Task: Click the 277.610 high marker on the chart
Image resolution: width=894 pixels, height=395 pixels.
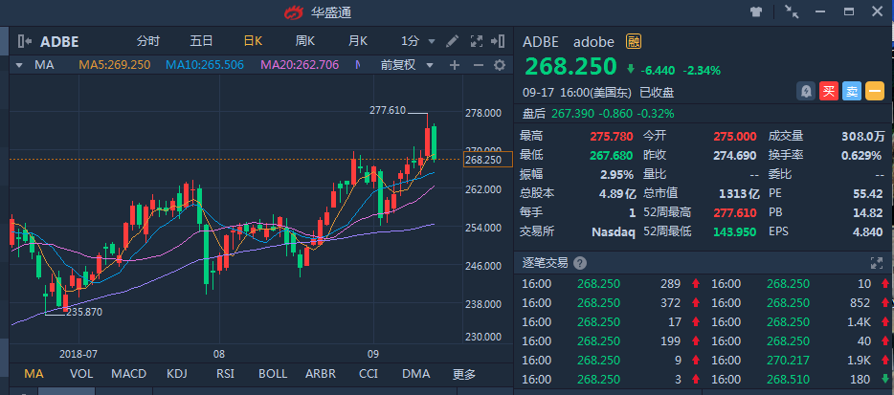Action: click(388, 111)
